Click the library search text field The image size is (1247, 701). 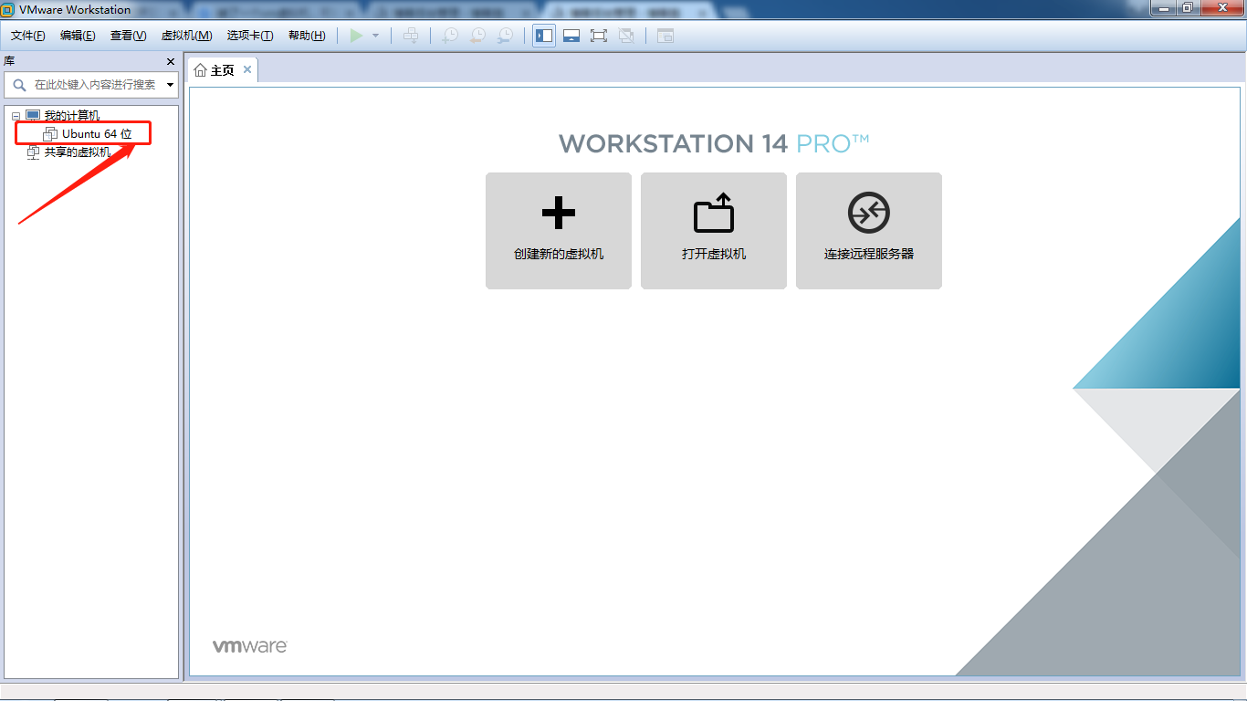(94, 85)
